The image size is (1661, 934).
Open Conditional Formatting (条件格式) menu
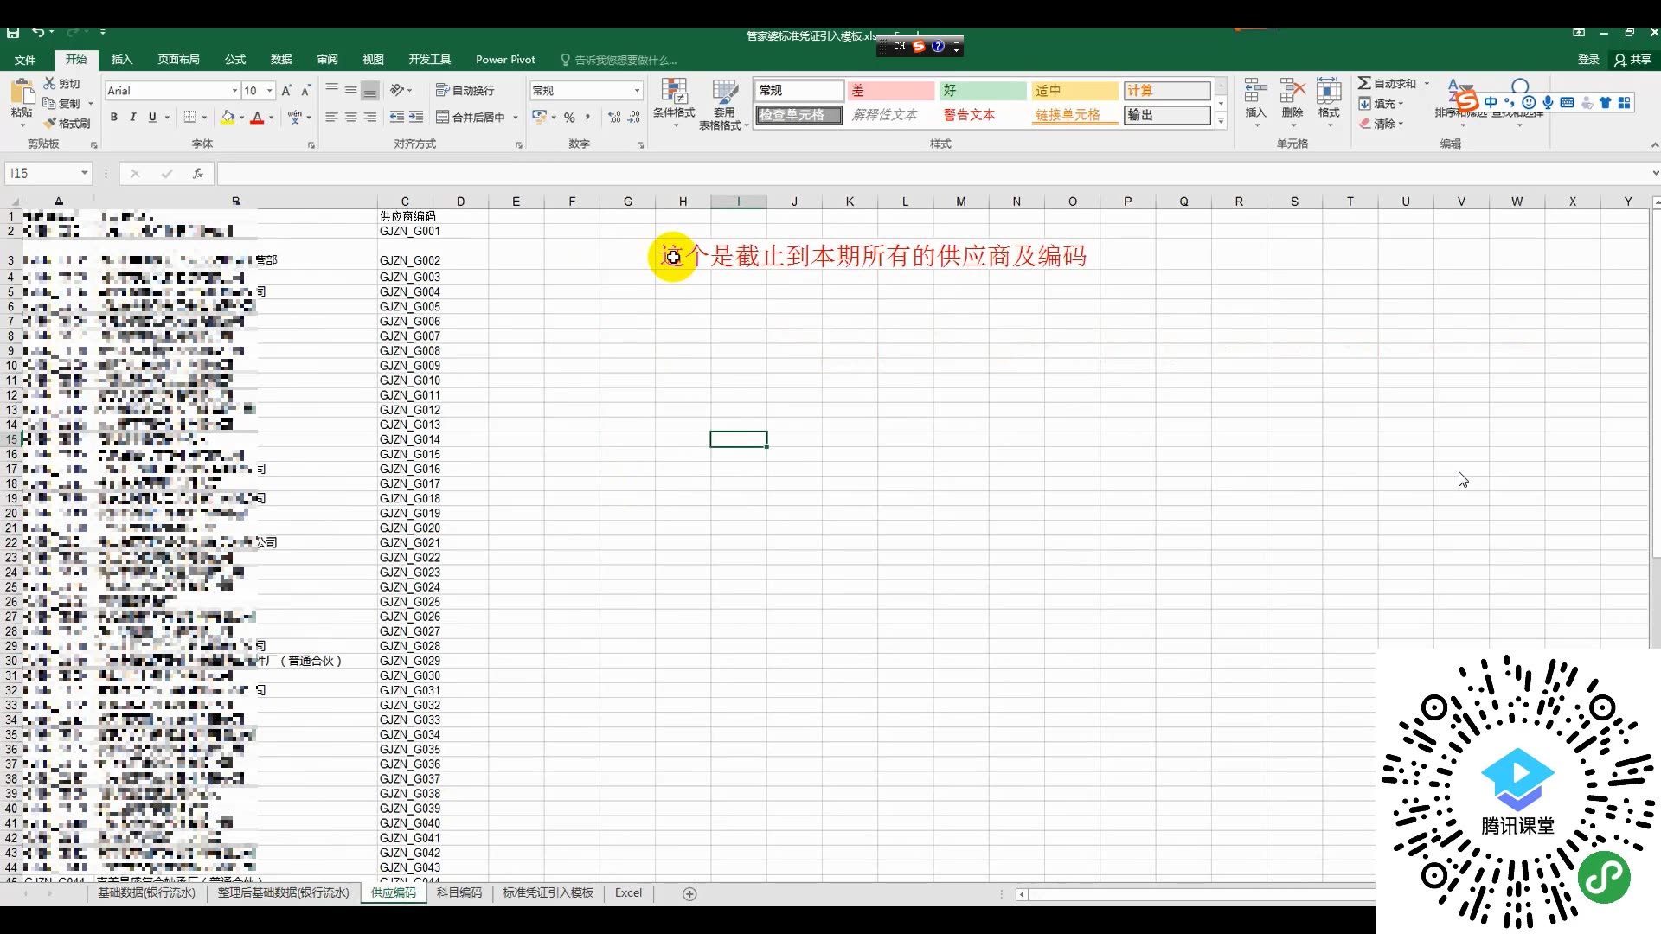click(x=674, y=104)
